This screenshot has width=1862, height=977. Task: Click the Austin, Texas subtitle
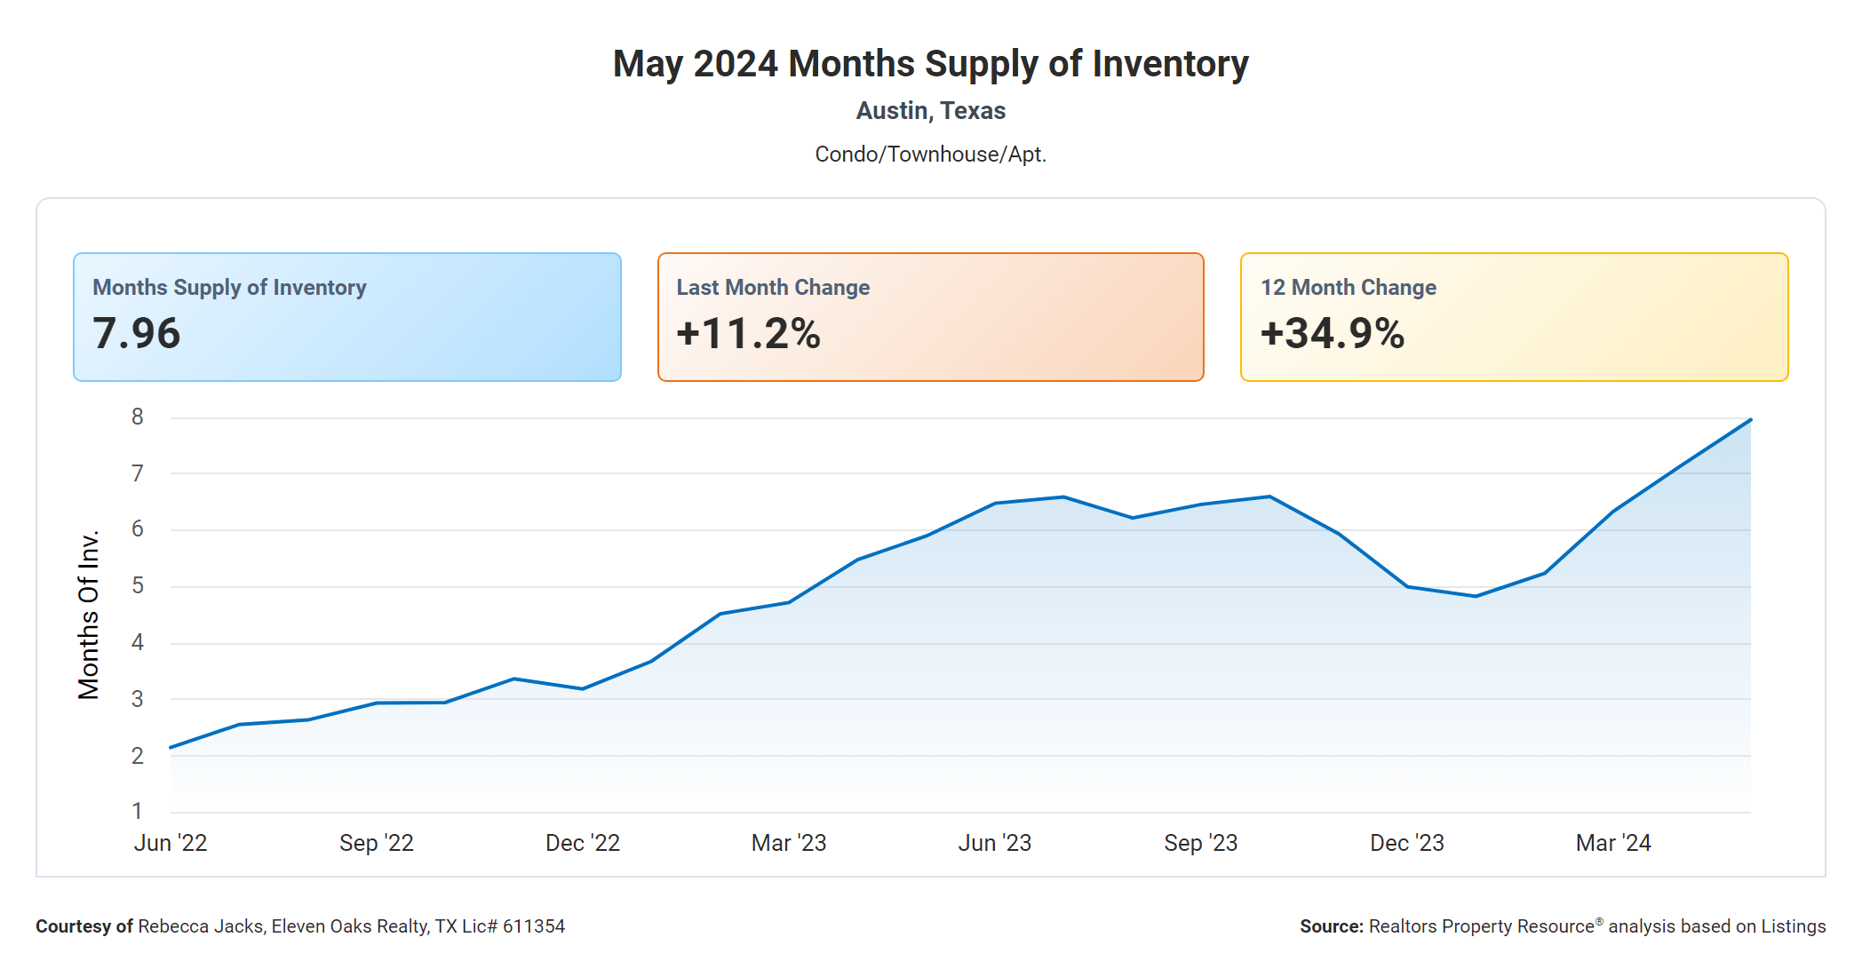click(930, 111)
